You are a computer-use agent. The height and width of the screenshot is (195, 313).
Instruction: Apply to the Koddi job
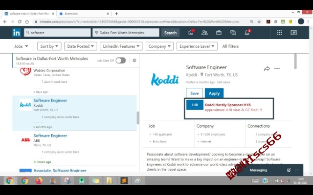click(214, 93)
